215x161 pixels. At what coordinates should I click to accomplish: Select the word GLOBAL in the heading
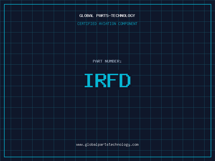(87, 16)
